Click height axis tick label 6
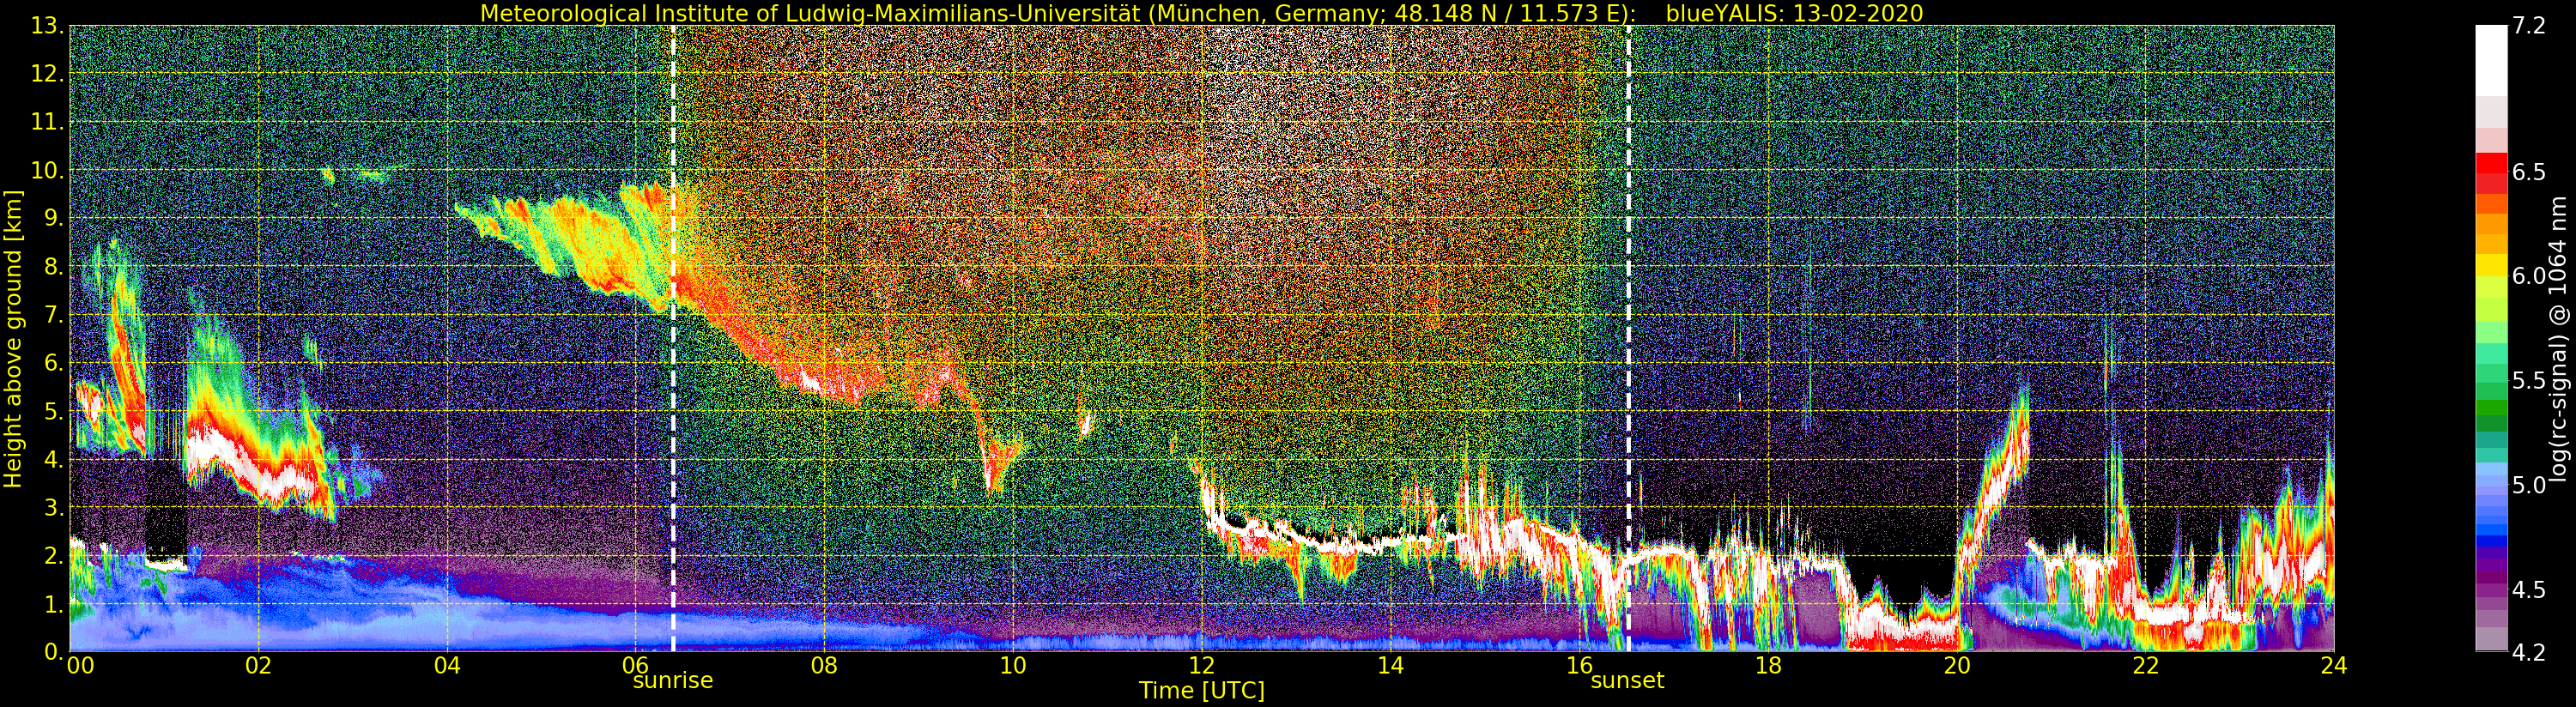The width and height of the screenshot is (2576, 707). coord(54,363)
